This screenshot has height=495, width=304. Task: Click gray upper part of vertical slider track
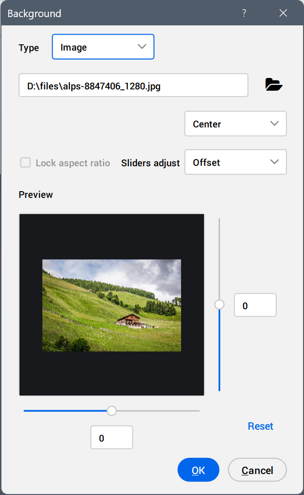coord(220,258)
